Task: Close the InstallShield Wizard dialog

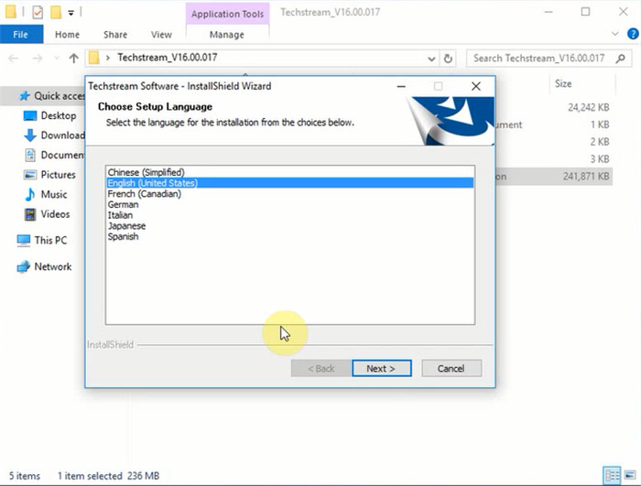Action: pyautogui.click(x=476, y=86)
